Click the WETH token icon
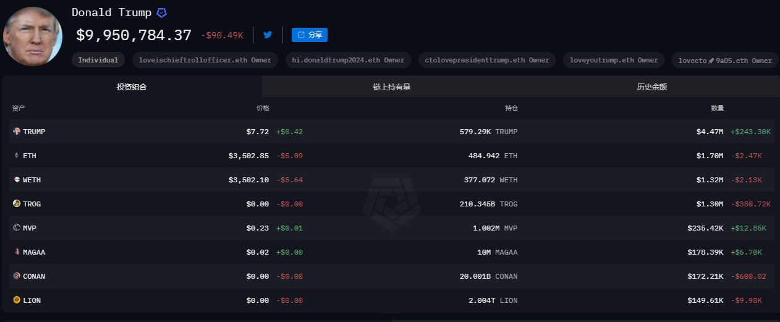 click(x=17, y=180)
